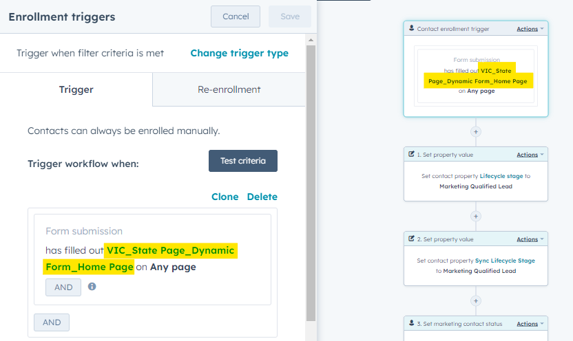Switch to the Re-enrollment tab
573x341 pixels.
(229, 89)
